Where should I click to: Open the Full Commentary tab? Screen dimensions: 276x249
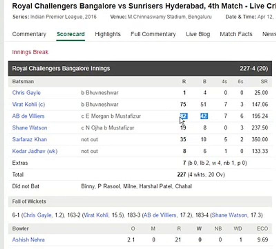153,34
